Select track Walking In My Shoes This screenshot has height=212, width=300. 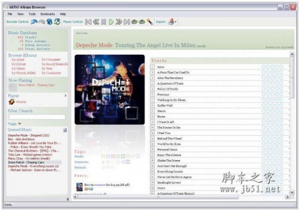(x=171, y=100)
